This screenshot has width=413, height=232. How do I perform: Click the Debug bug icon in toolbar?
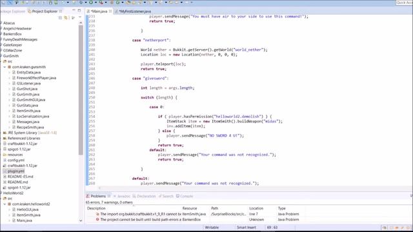click(x=81, y=3)
